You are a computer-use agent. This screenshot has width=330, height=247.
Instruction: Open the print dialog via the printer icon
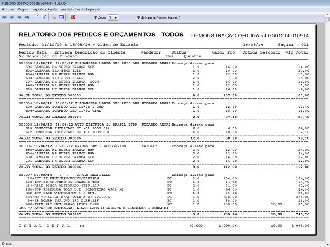pyautogui.click(x=53, y=17)
